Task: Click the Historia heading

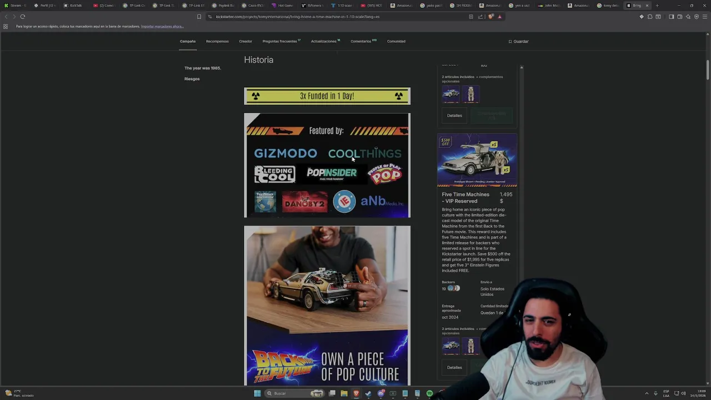Action: 259,60
